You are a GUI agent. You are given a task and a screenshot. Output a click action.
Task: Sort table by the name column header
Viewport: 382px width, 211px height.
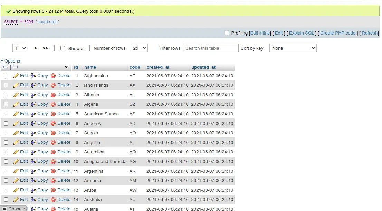(x=90, y=67)
